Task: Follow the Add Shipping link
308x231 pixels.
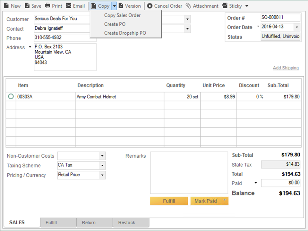Action: point(286,68)
